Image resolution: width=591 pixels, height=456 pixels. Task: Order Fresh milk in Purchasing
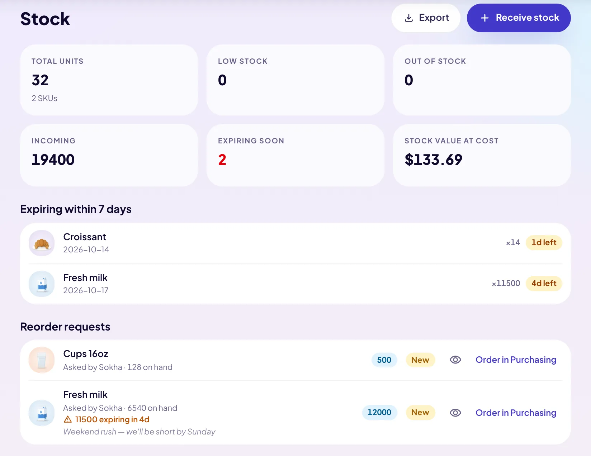point(516,413)
